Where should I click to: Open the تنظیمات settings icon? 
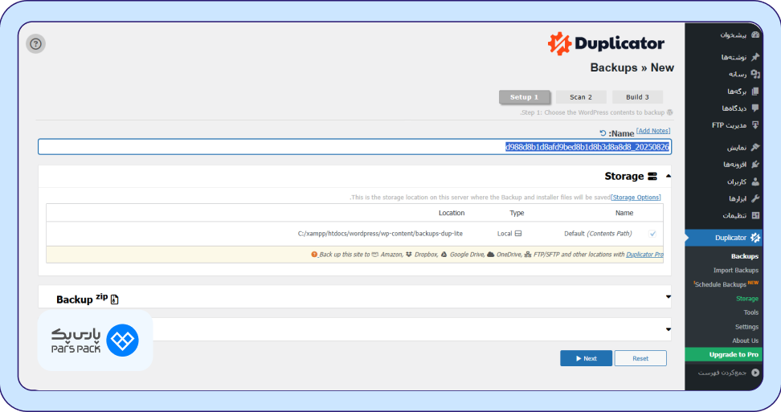pyautogui.click(x=755, y=215)
